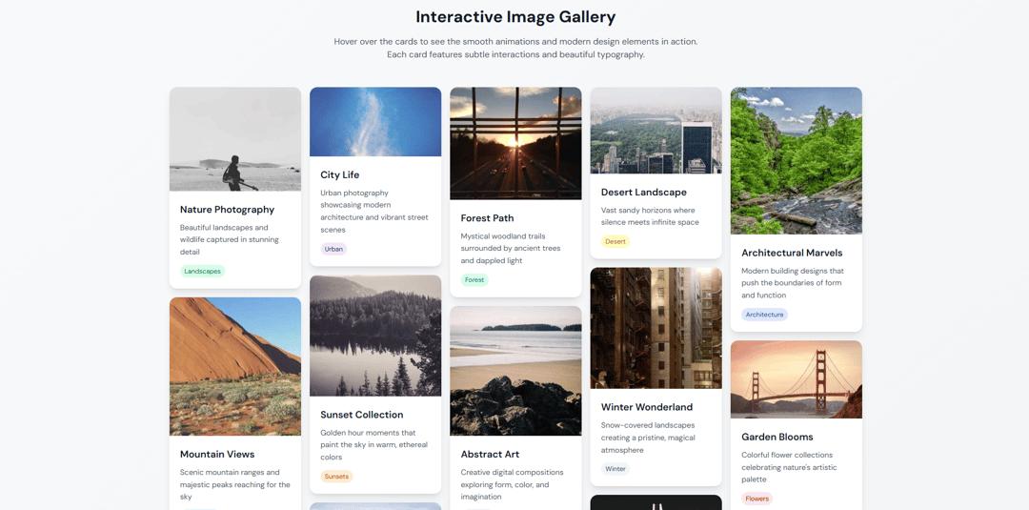Open the City Life blue sky image
The image size is (1029, 510).
(x=375, y=121)
